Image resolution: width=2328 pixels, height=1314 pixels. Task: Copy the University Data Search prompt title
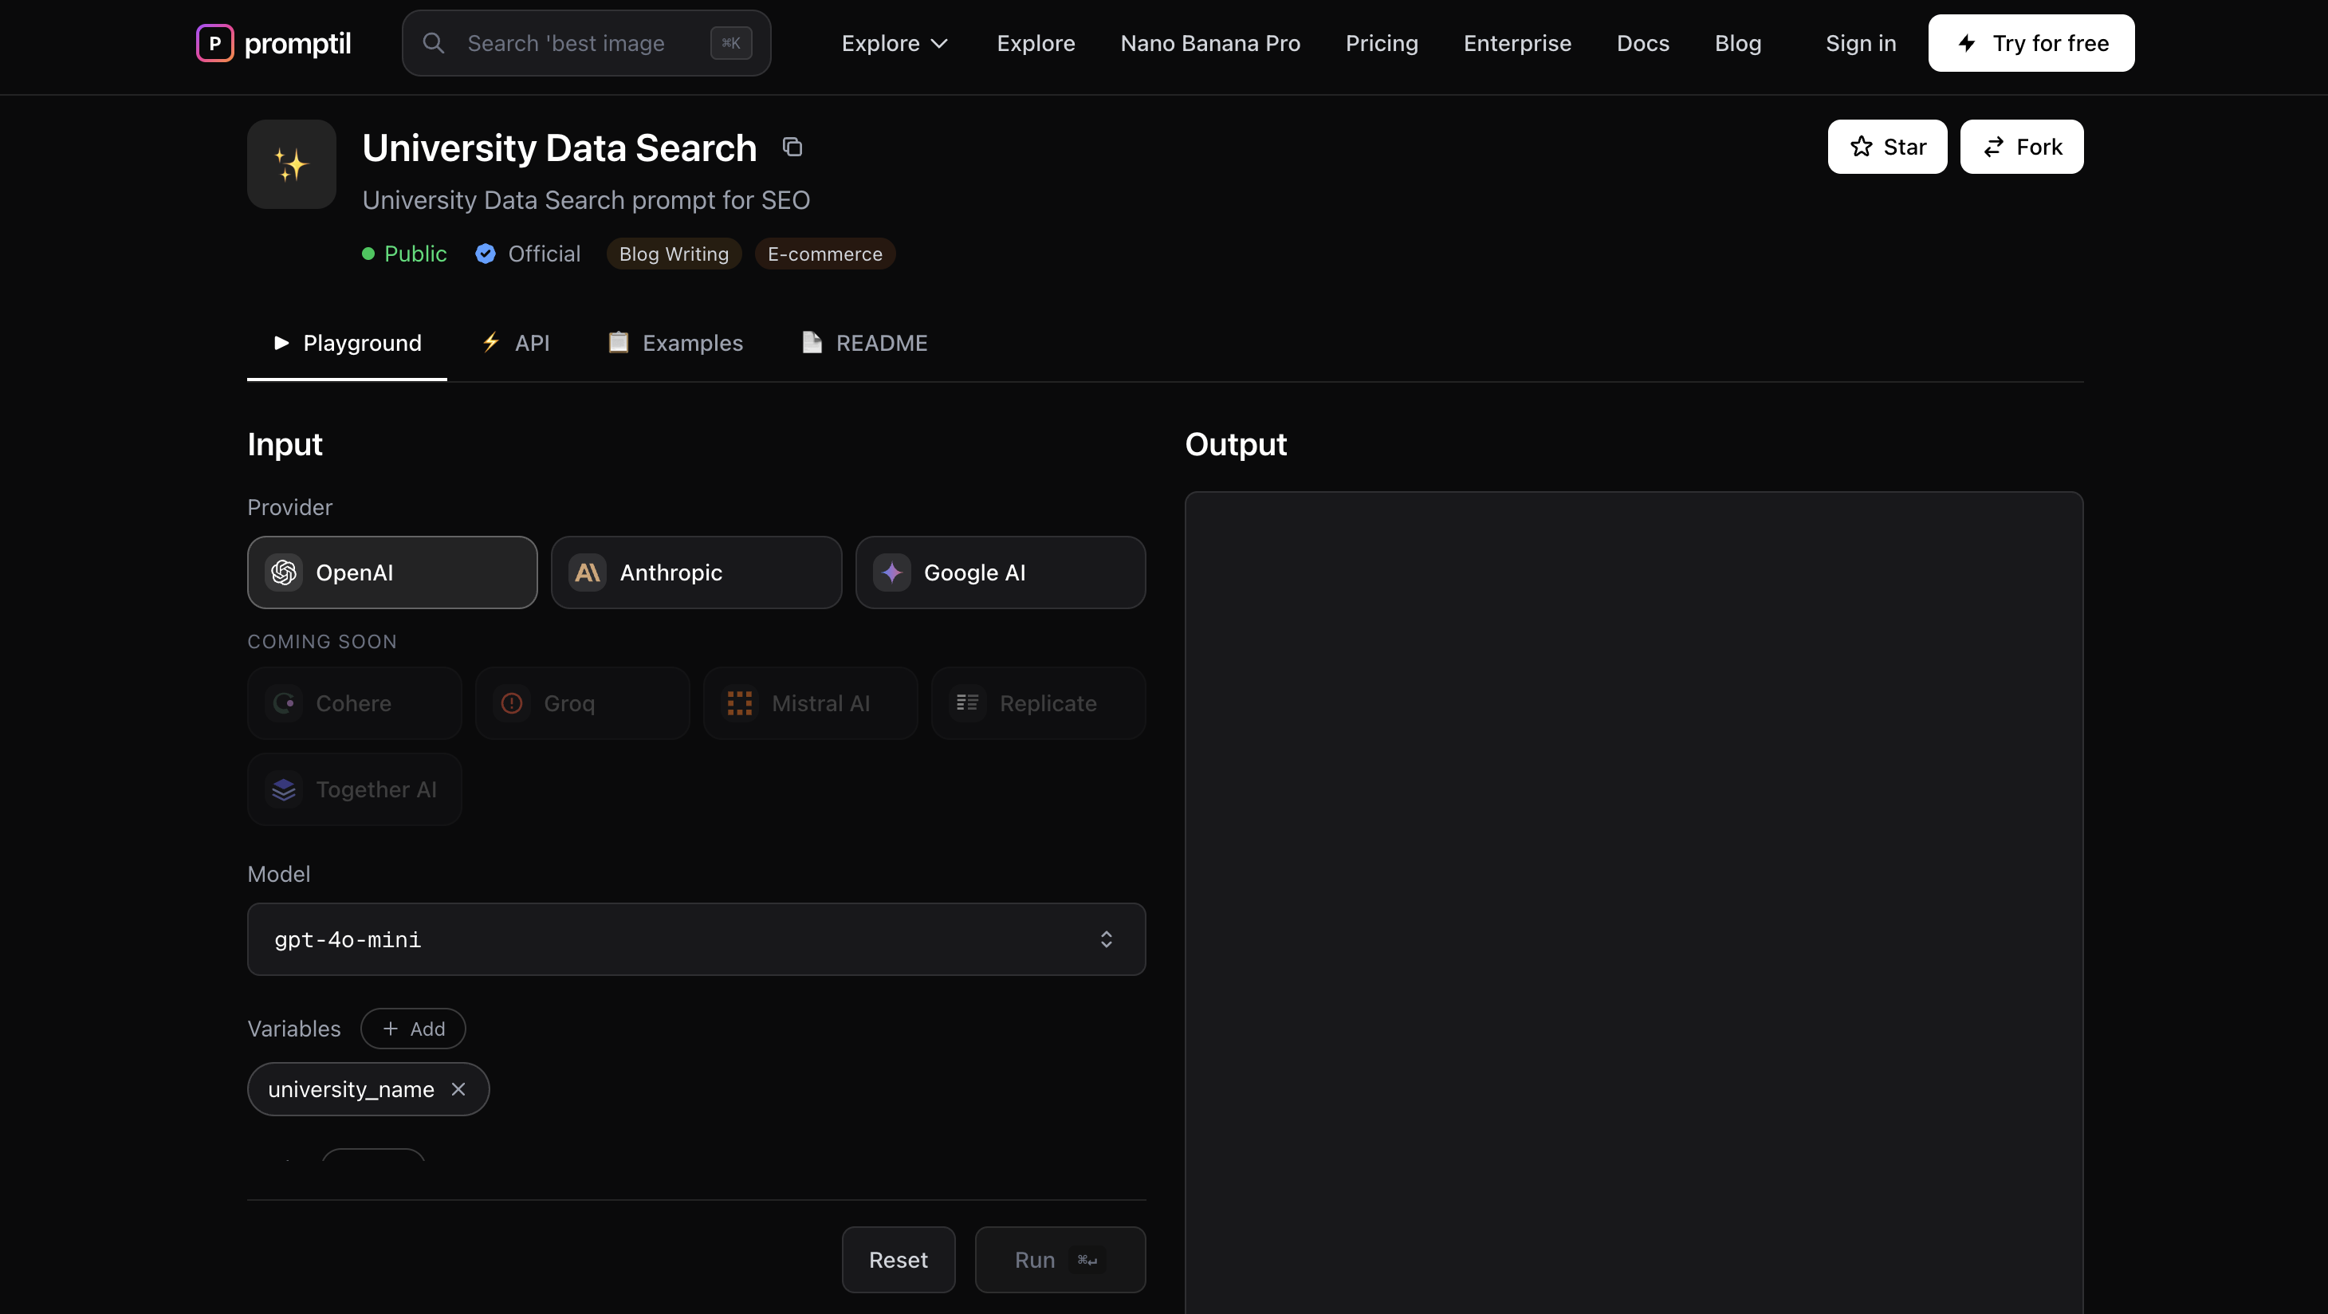tap(792, 147)
